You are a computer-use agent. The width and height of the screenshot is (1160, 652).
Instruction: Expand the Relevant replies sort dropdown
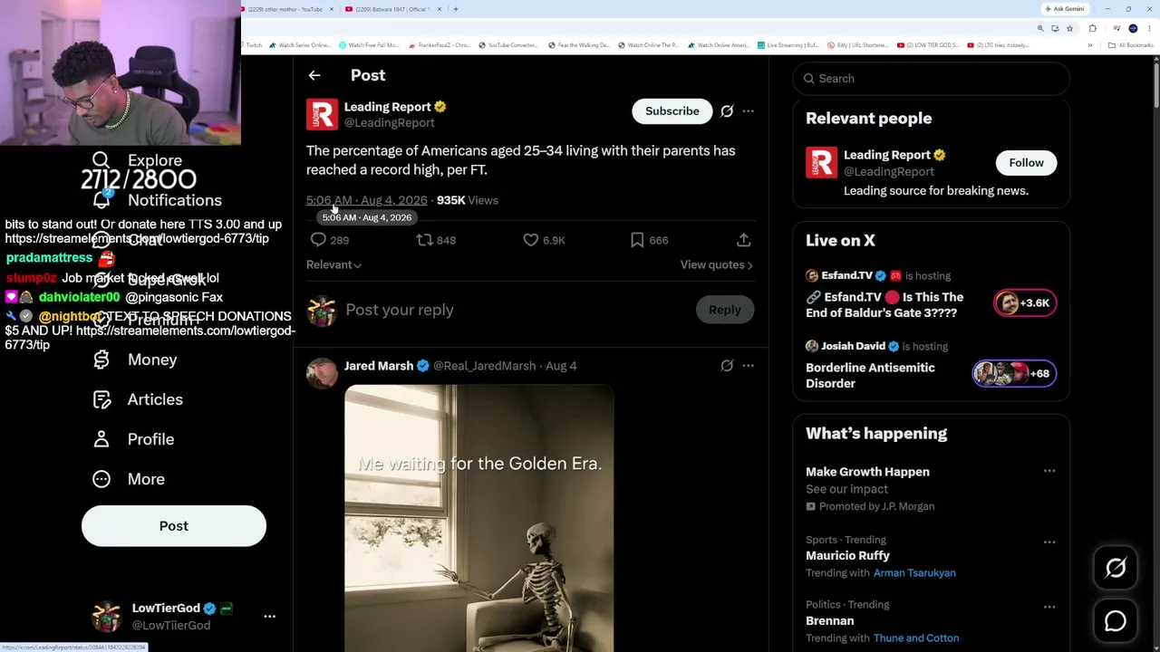[333, 264]
